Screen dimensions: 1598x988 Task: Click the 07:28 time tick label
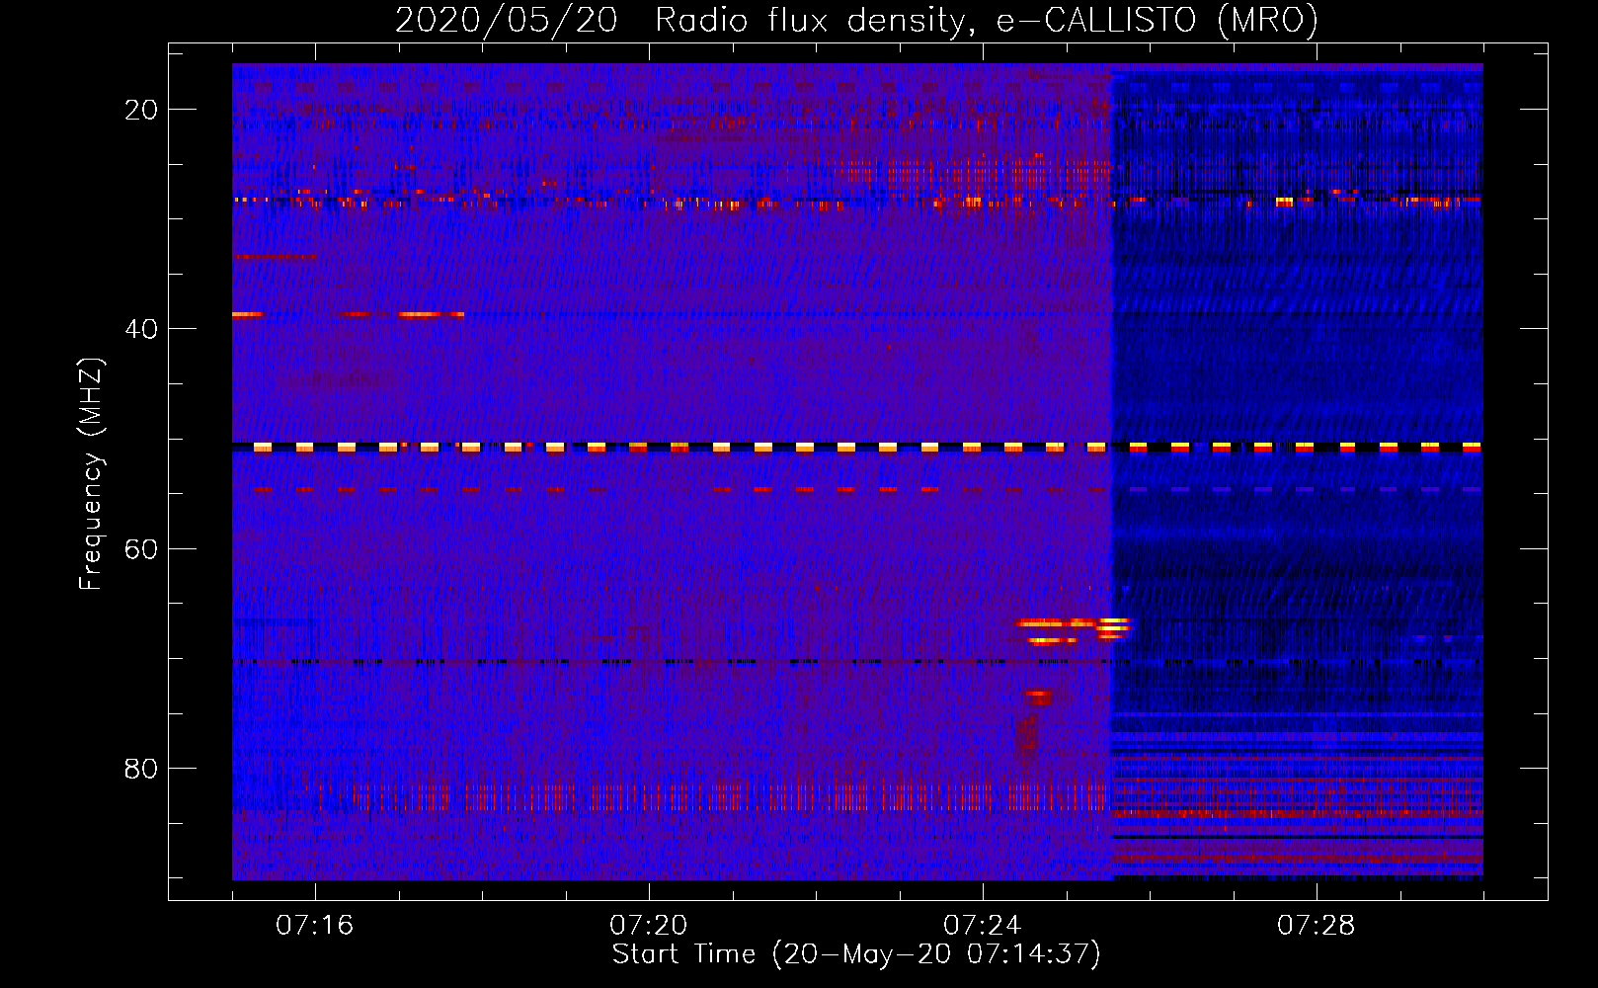coord(1316,925)
